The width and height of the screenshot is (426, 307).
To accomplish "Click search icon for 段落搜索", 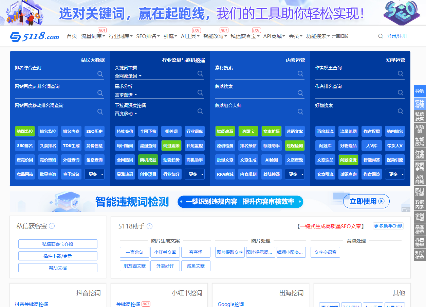I will [300, 92].
